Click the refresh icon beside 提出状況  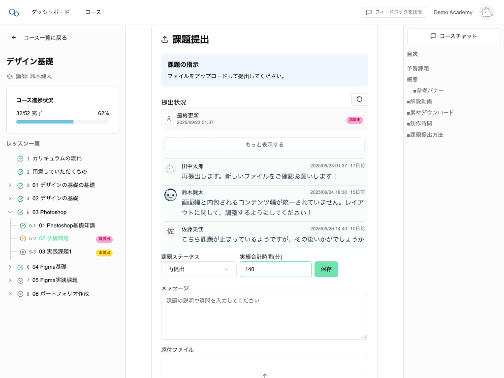[x=360, y=99]
